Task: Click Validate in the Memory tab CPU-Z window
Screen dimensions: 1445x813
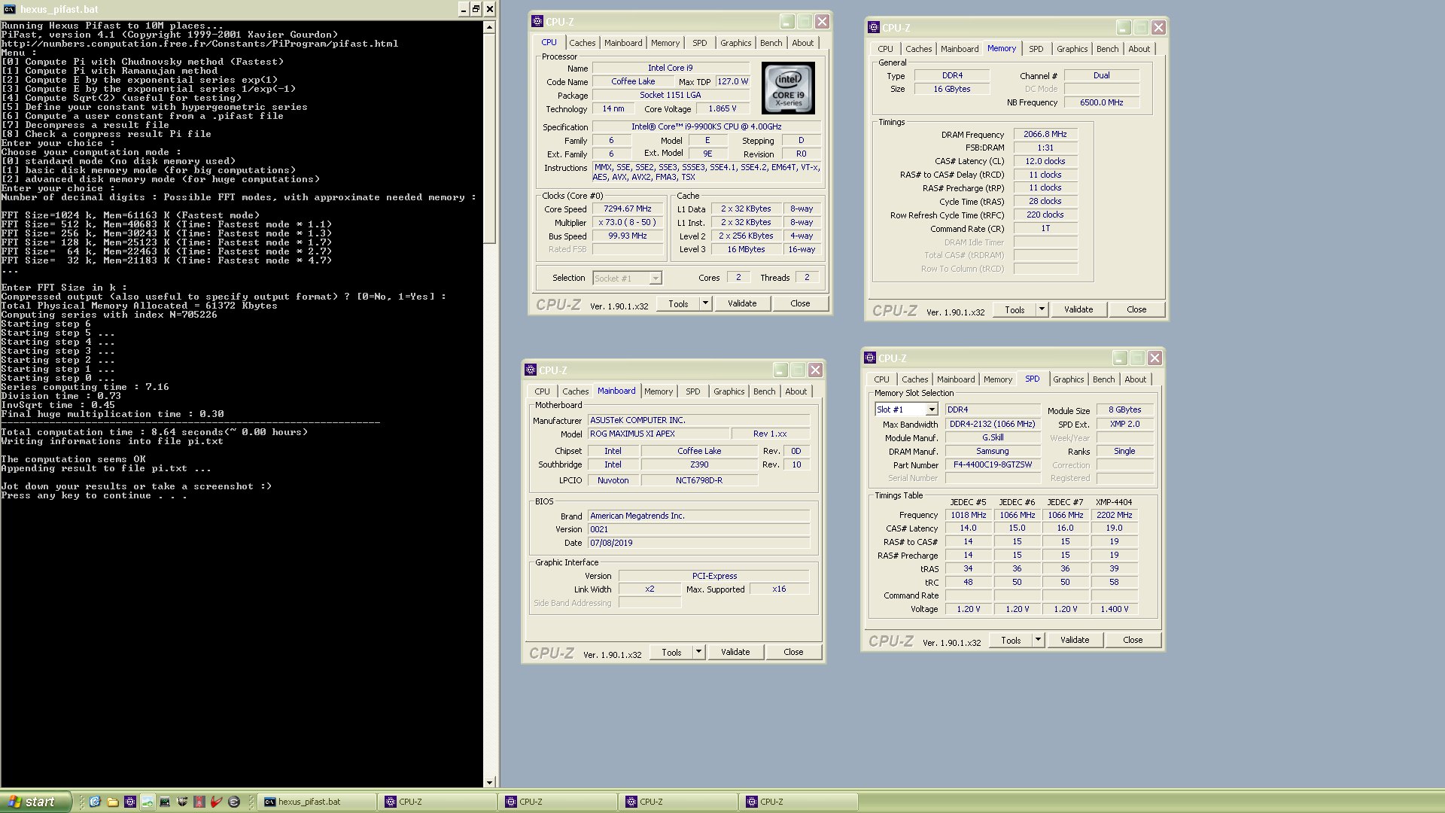Action: coord(1078,309)
